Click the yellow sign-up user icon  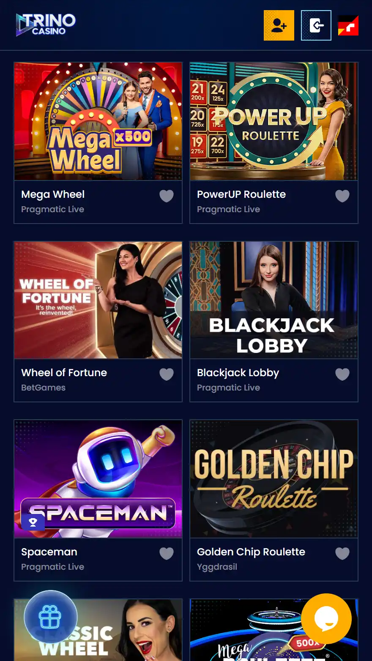point(279,25)
